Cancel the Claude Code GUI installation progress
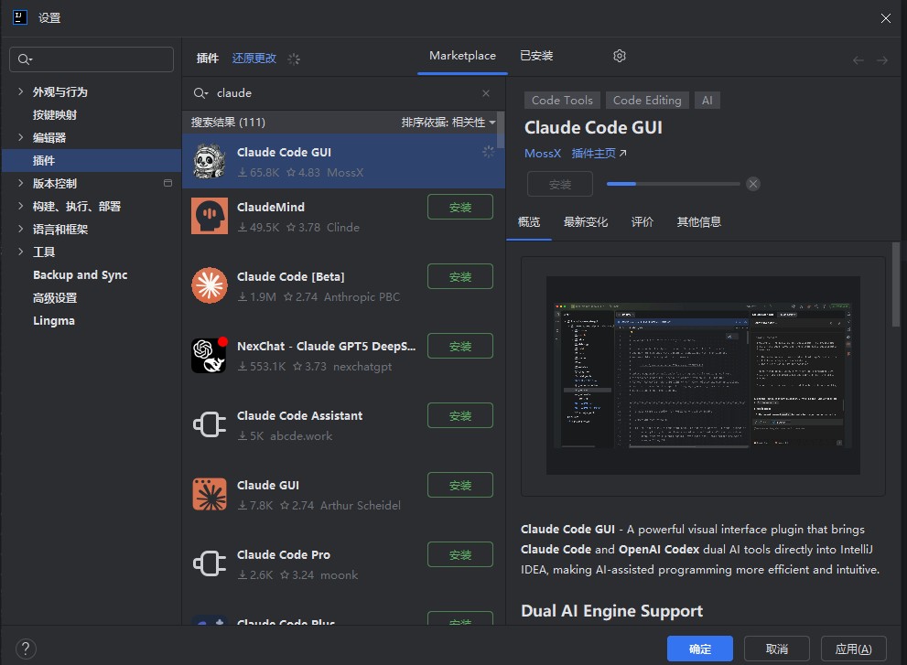Image resolution: width=907 pixels, height=665 pixels. pos(752,184)
